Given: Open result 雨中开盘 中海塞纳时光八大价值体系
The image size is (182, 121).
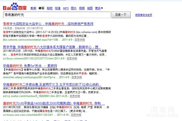Looking at the screenshot, I should [x=52, y=47].
